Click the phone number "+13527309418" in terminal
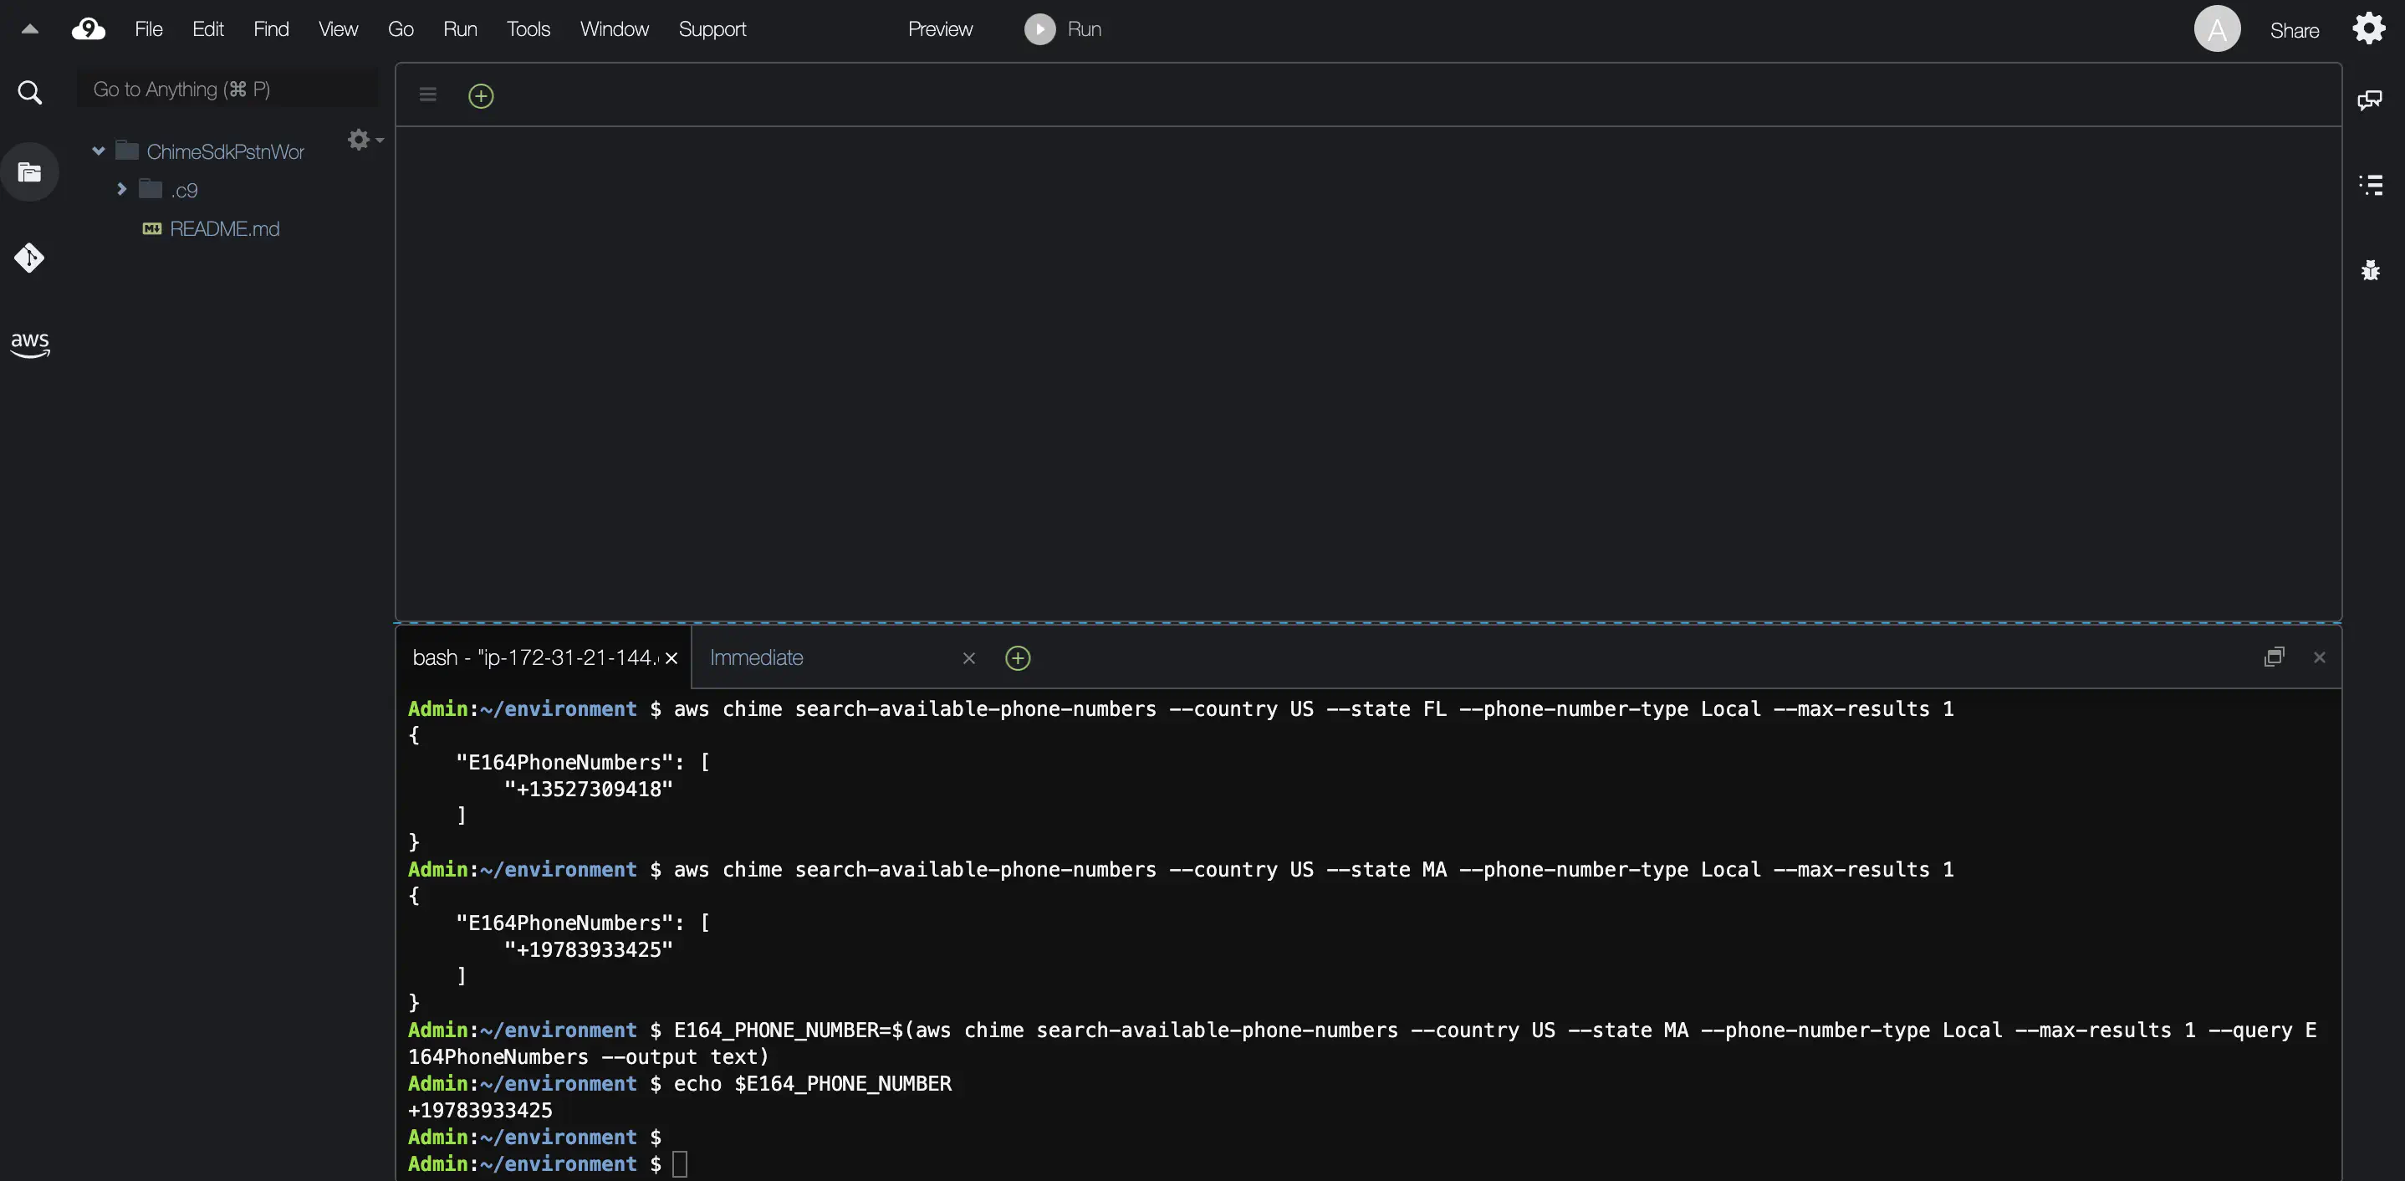2405x1181 pixels. 588,789
